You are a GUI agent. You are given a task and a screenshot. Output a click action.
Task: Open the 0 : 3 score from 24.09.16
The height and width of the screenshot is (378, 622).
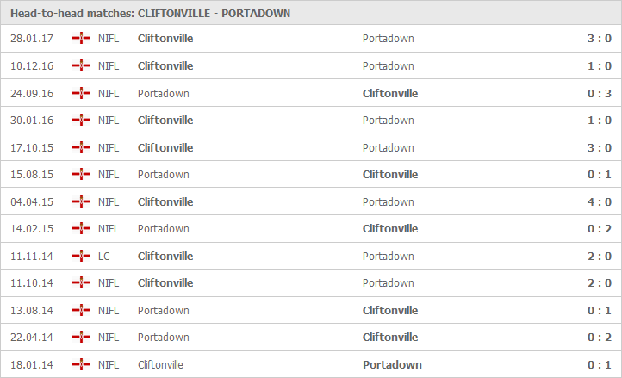pos(600,93)
